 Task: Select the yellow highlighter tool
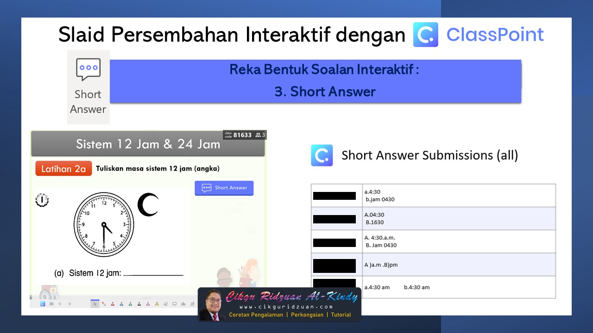tap(157, 304)
